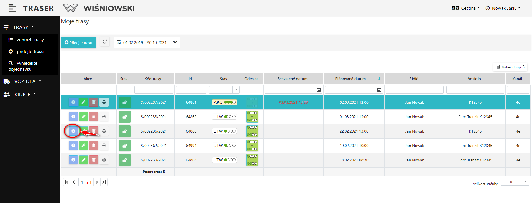Expand the VOZIDLA menu in the sidebar

pyautogui.click(x=25, y=81)
